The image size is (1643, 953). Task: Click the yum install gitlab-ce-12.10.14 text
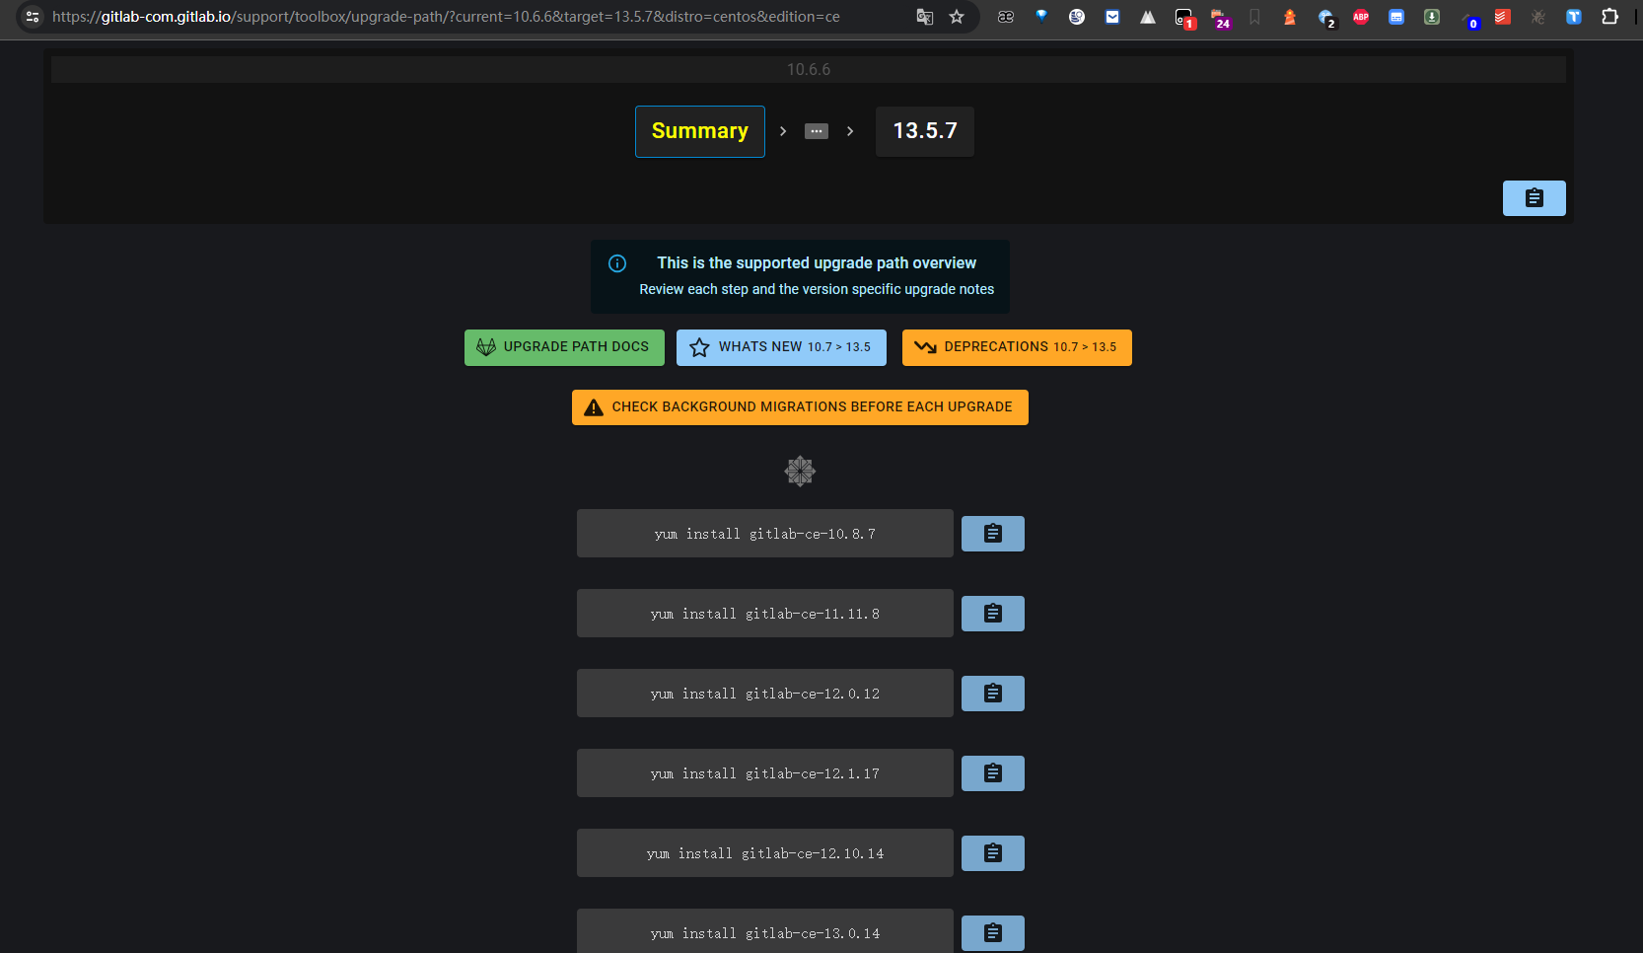pos(765,853)
